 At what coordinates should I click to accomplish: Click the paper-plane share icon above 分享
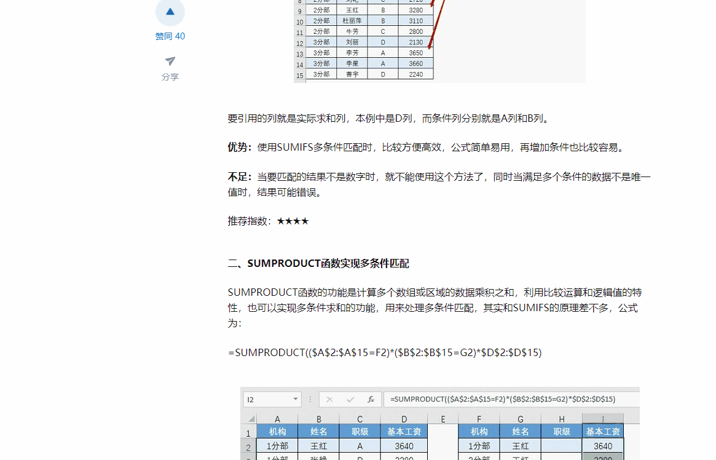(x=170, y=61)
